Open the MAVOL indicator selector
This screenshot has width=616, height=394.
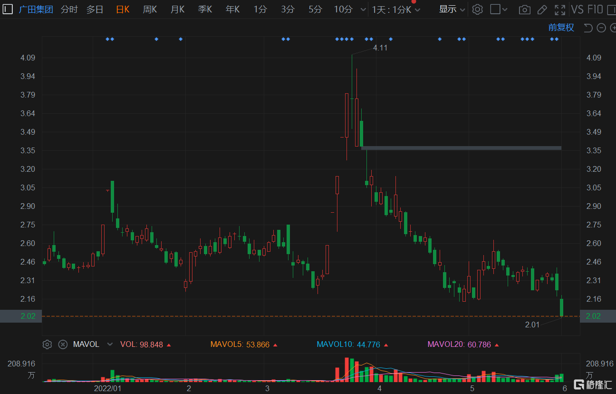(86, 344)
